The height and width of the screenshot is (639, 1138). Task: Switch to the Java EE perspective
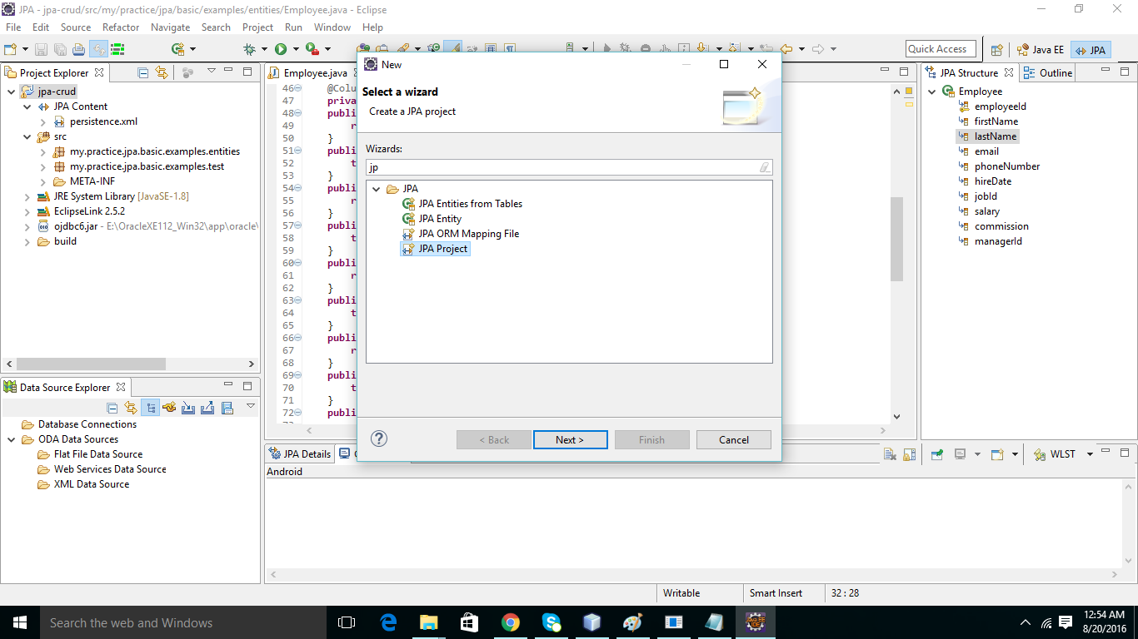[1042, 49]
